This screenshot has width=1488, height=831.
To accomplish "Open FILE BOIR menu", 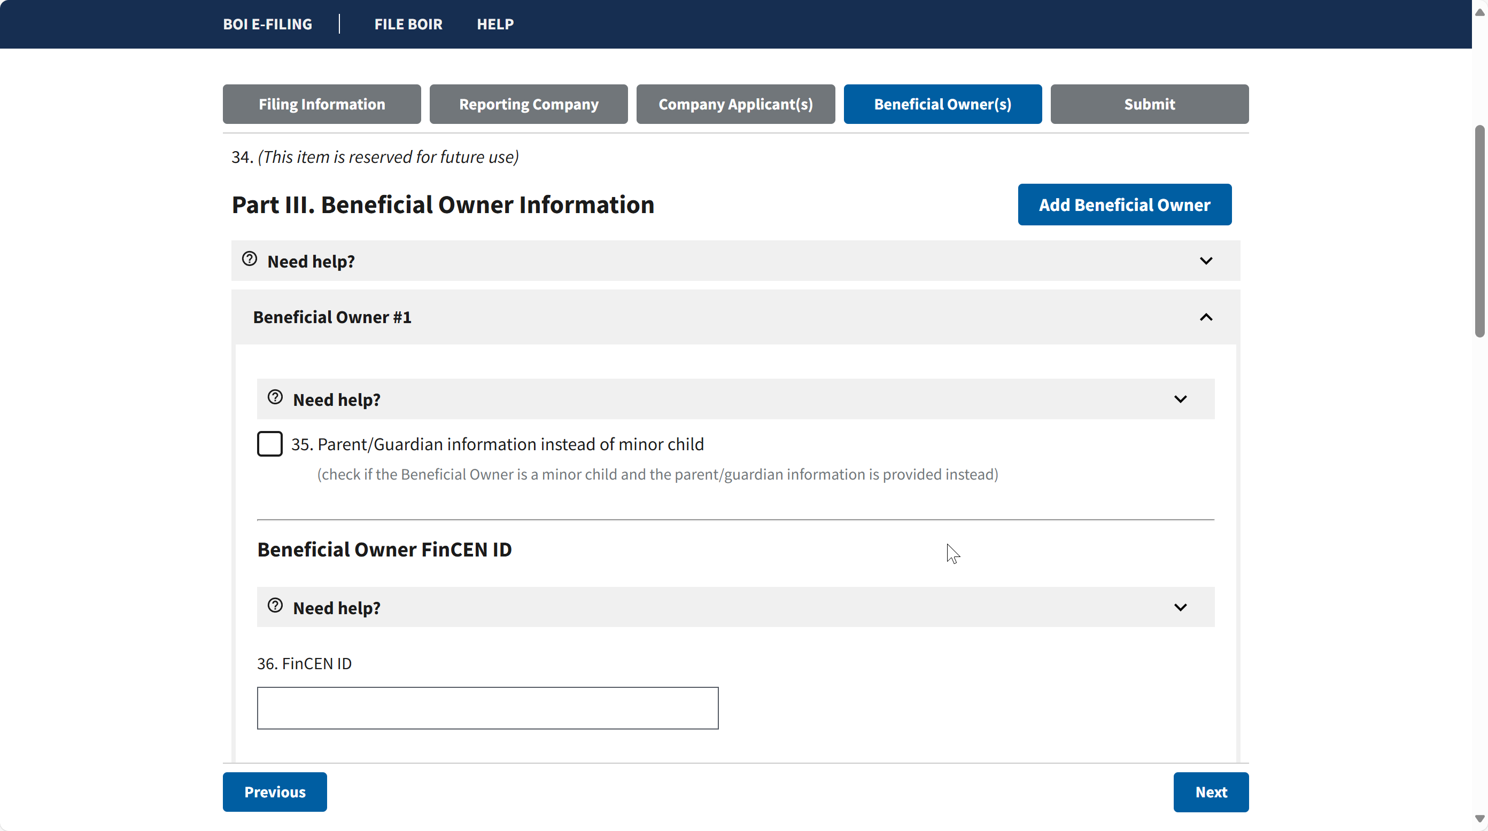I will click(408, 24).
